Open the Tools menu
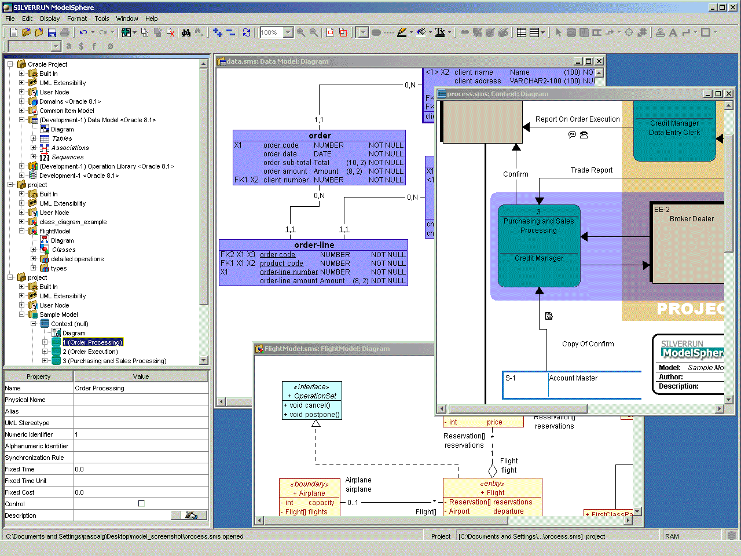 [x=102, y=19]
